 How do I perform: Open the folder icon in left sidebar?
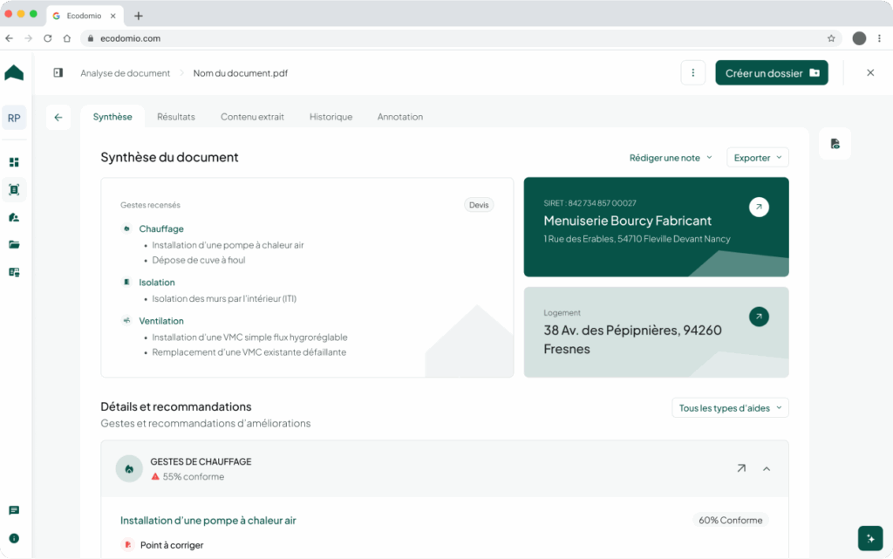tap(14, 245)
